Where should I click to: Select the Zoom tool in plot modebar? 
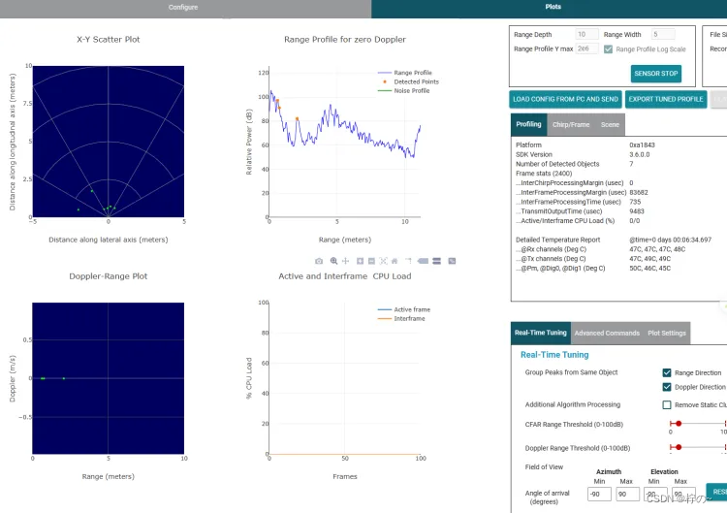333,261
